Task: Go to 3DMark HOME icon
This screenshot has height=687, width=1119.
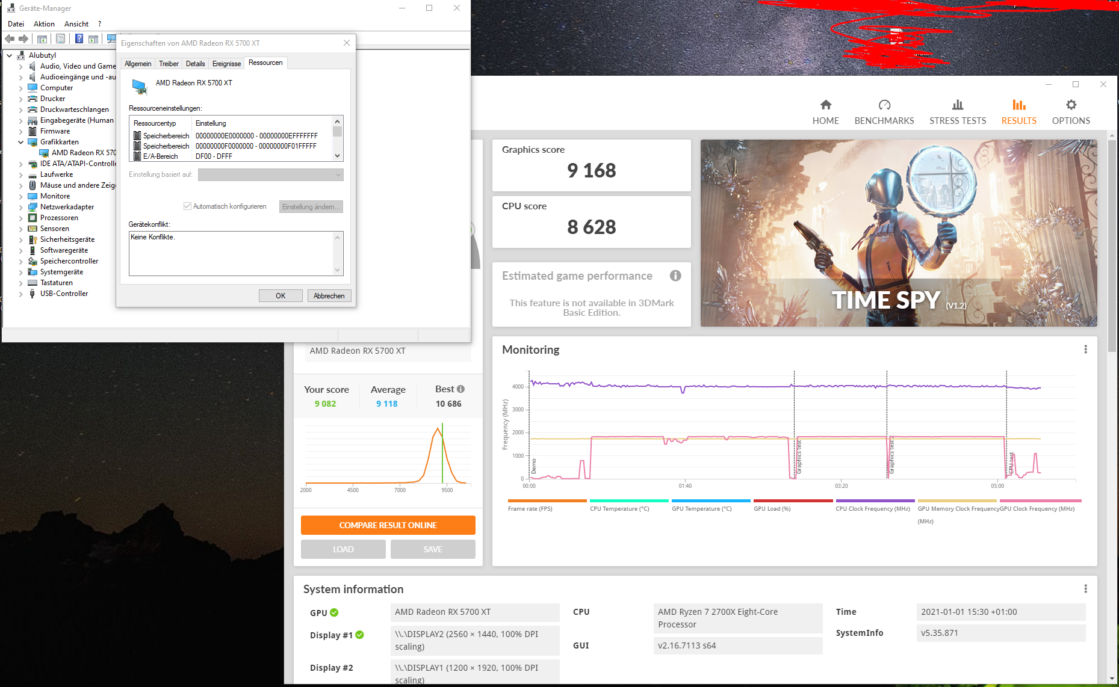Action: coord(825,105)
